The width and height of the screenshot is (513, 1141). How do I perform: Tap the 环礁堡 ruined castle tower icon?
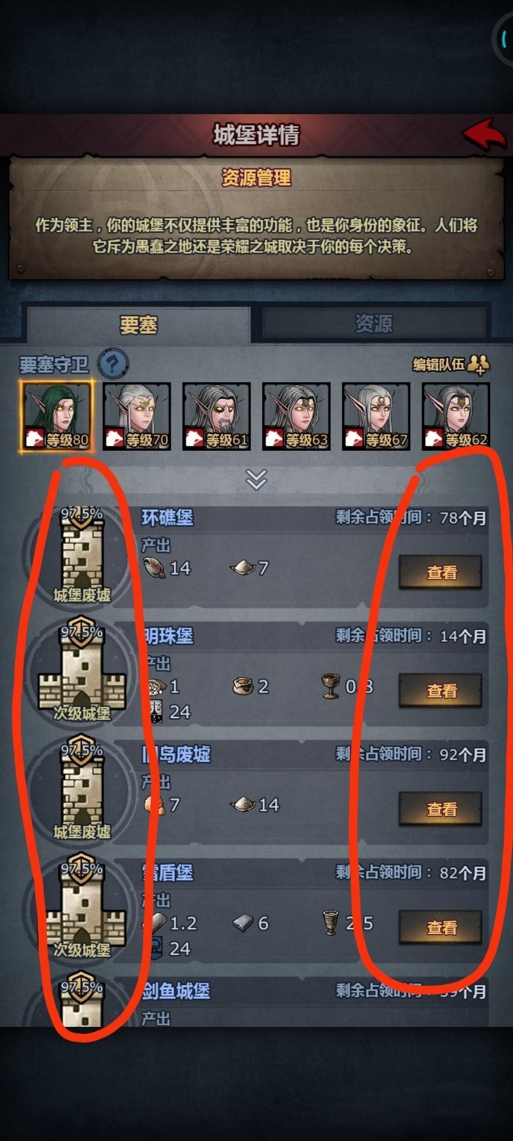tap(82, 555)
